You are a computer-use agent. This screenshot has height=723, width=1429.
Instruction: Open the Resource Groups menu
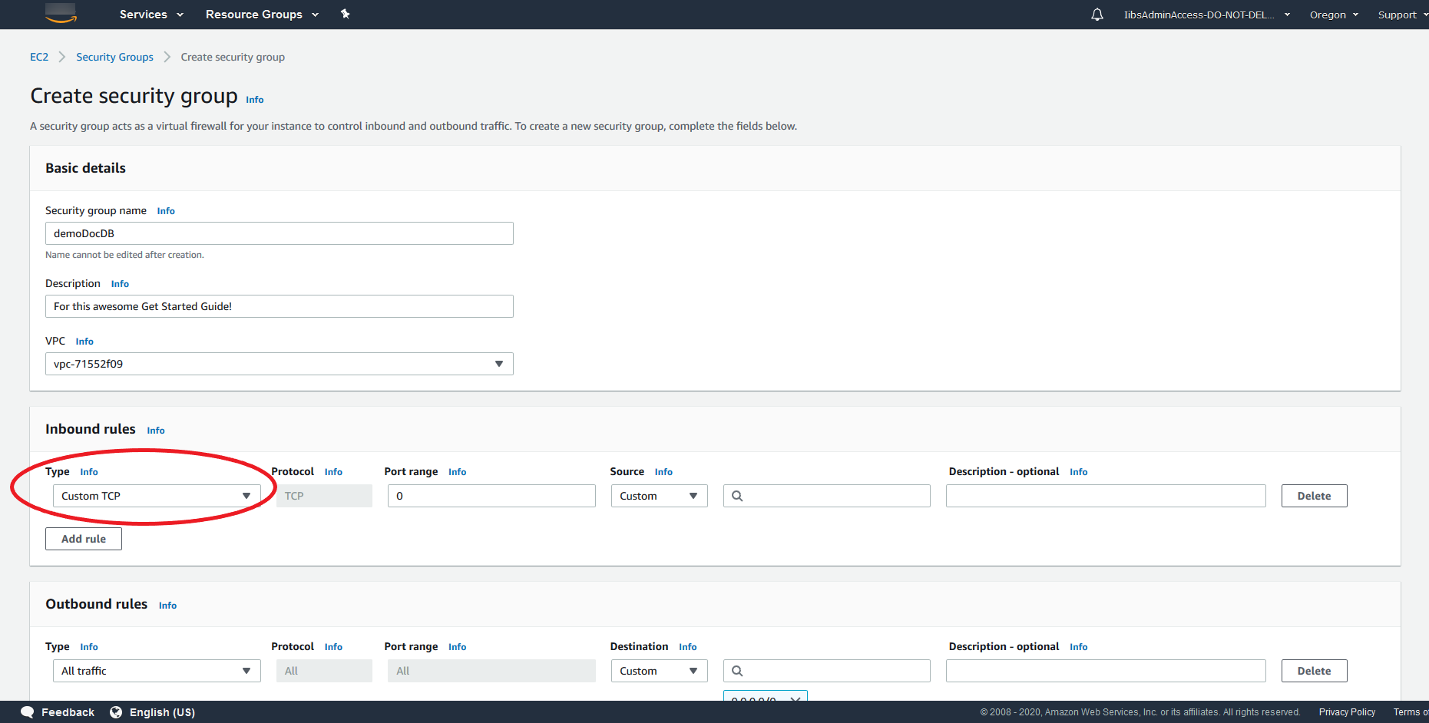tap(261, 15)
